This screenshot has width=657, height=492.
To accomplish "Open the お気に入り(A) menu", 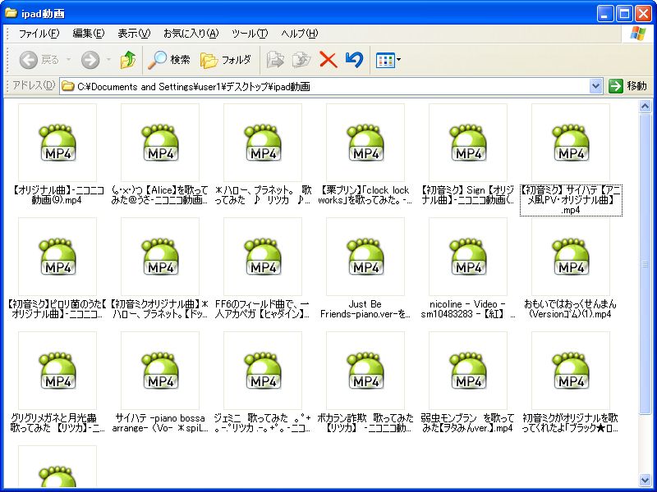I will (x=191, y=34).
